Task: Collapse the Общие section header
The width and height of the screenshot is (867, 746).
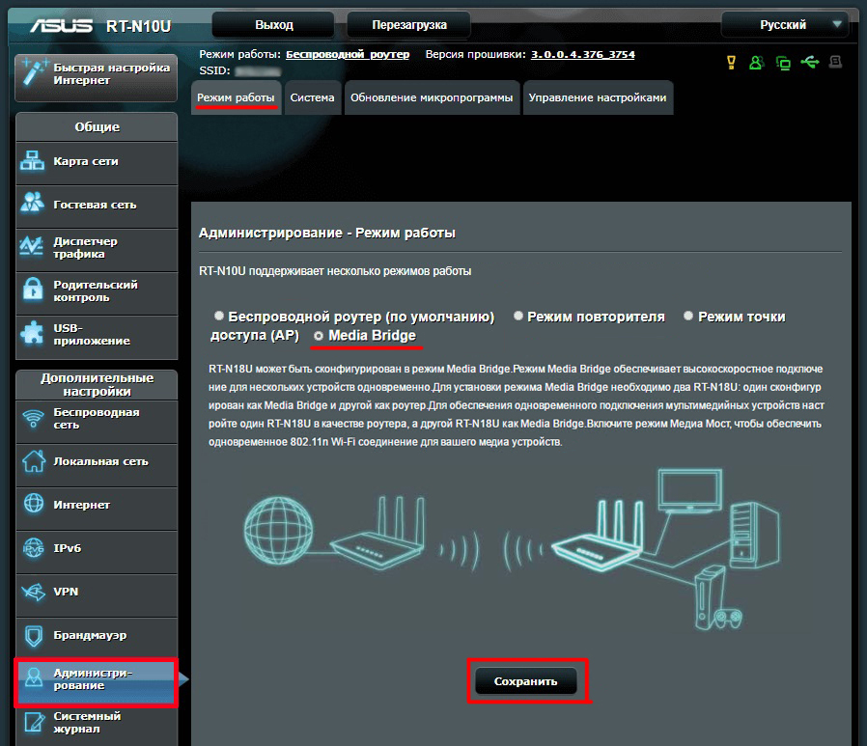Action: pos(97,126)
